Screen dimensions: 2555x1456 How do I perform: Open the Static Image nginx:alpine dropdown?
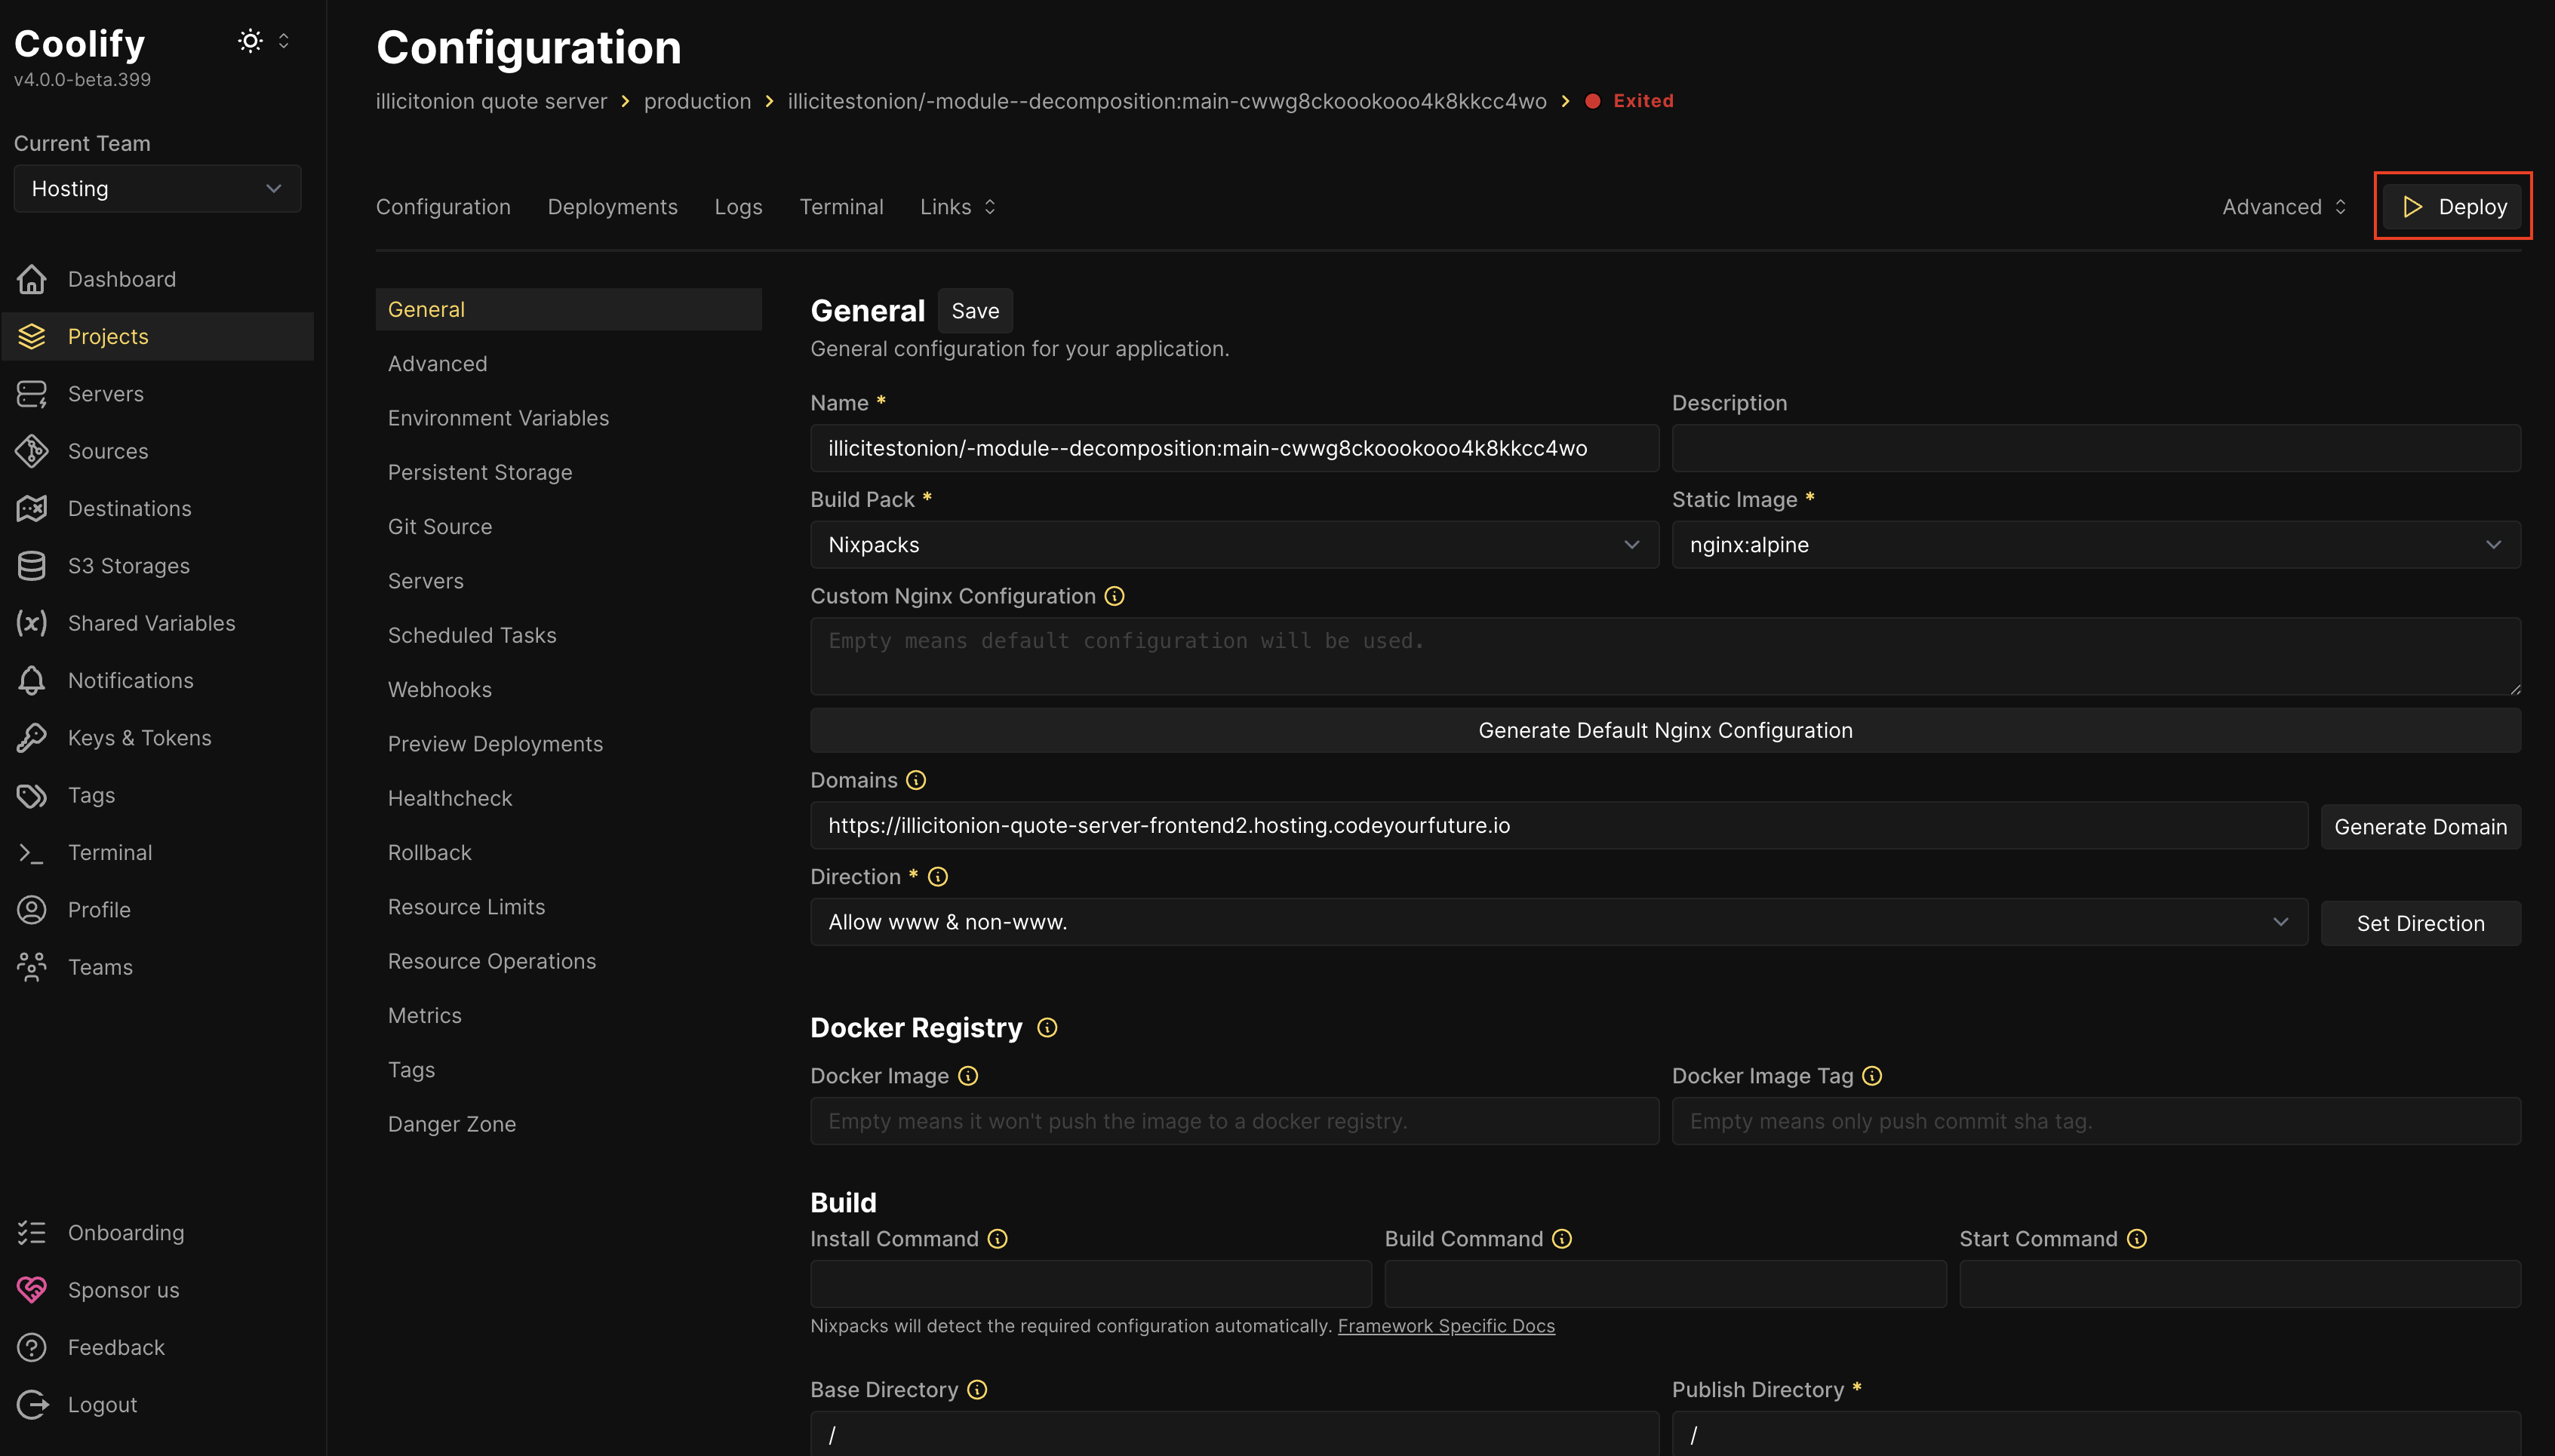(2095, 545)
